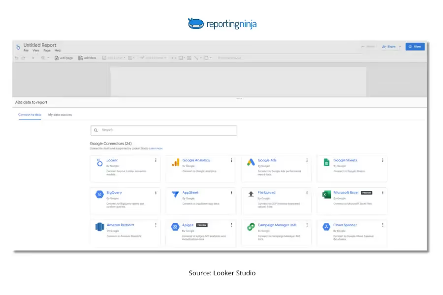Switch to Connect to data tab
Screen dimensions: 443x295
(x=30, y=115)
